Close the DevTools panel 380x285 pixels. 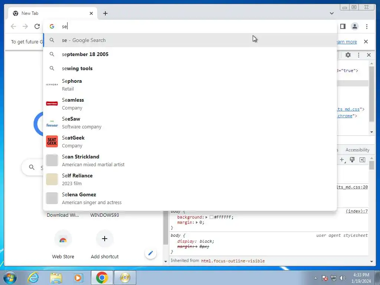coord(369,55)
